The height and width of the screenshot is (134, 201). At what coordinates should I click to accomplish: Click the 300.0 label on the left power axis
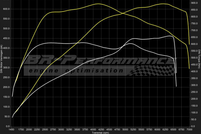click(7, 68)
